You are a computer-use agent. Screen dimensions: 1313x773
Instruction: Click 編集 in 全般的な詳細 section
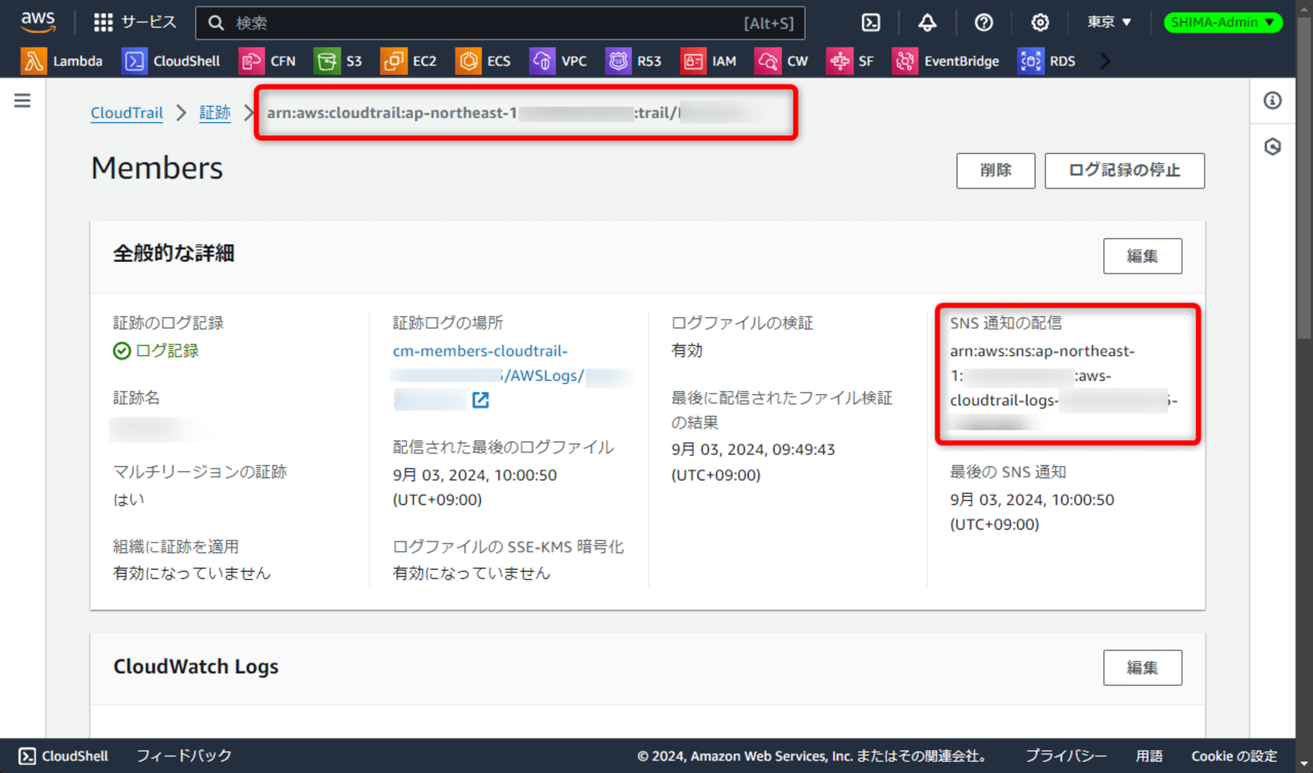(x=1142, y=256)
